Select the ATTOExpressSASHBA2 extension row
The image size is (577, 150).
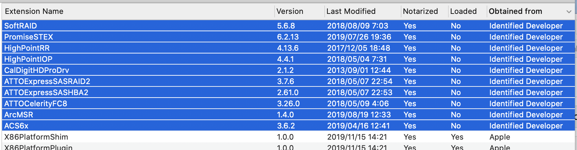[x=288, y=92]
